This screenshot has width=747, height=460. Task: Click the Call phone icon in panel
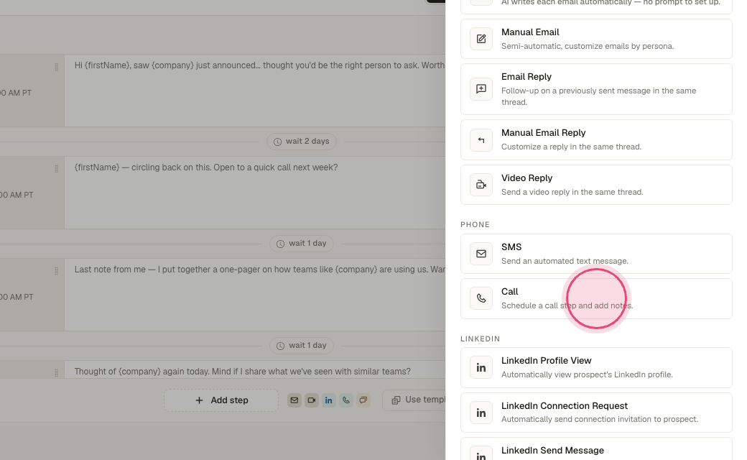tap(481, 298)
